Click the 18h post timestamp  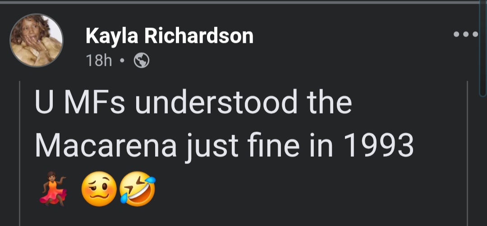coord(98,61)
